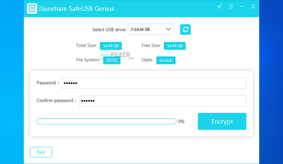The width and height of the screenshot is (283, 164).
Task: Click the Total Size 14.44 GB value
Action: pyautogui.click(x=111, y=46)
